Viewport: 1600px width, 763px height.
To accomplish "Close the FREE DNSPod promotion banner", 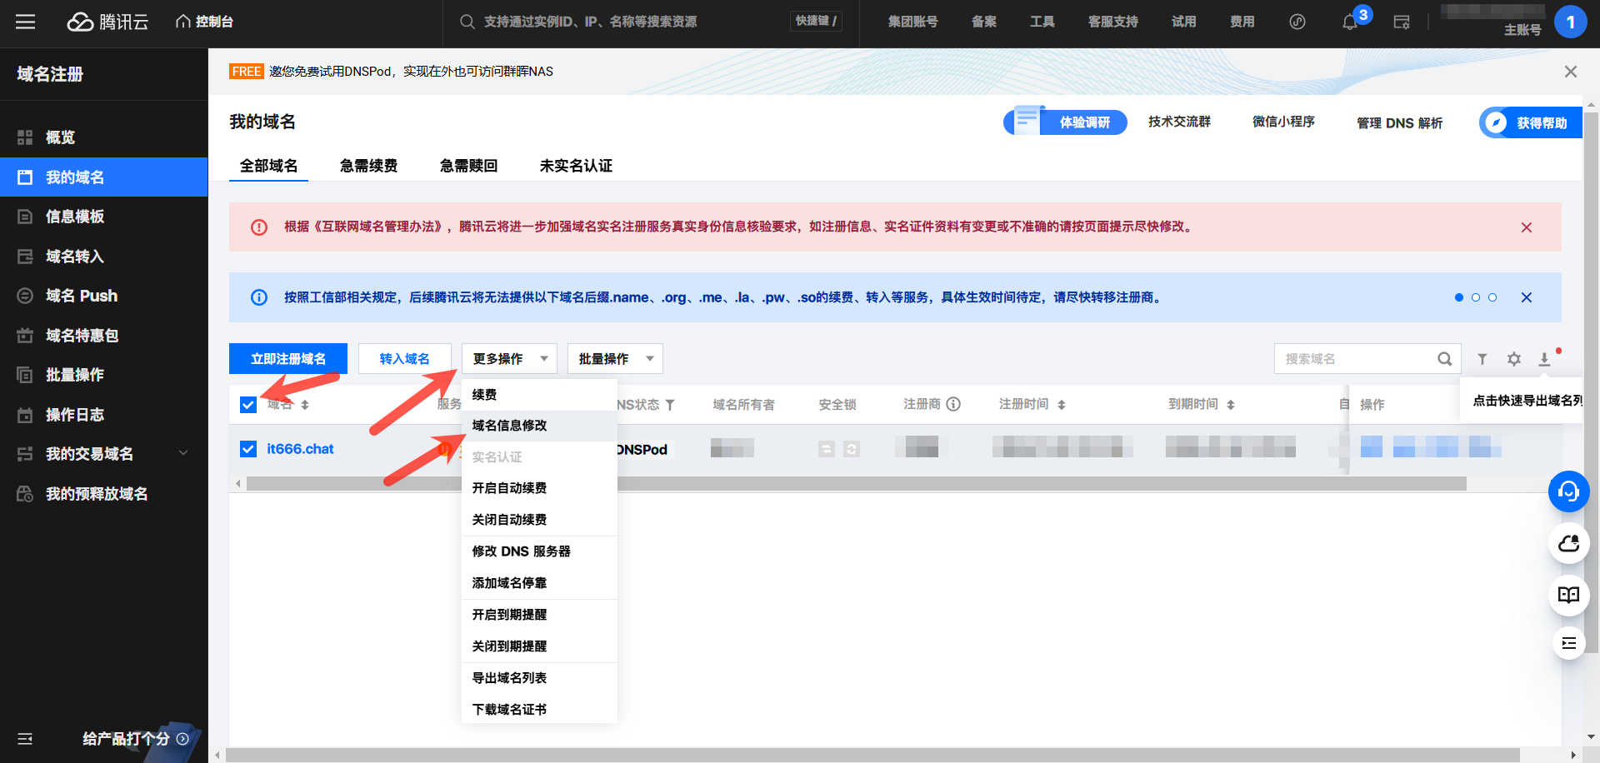I will click(1571, 72).
